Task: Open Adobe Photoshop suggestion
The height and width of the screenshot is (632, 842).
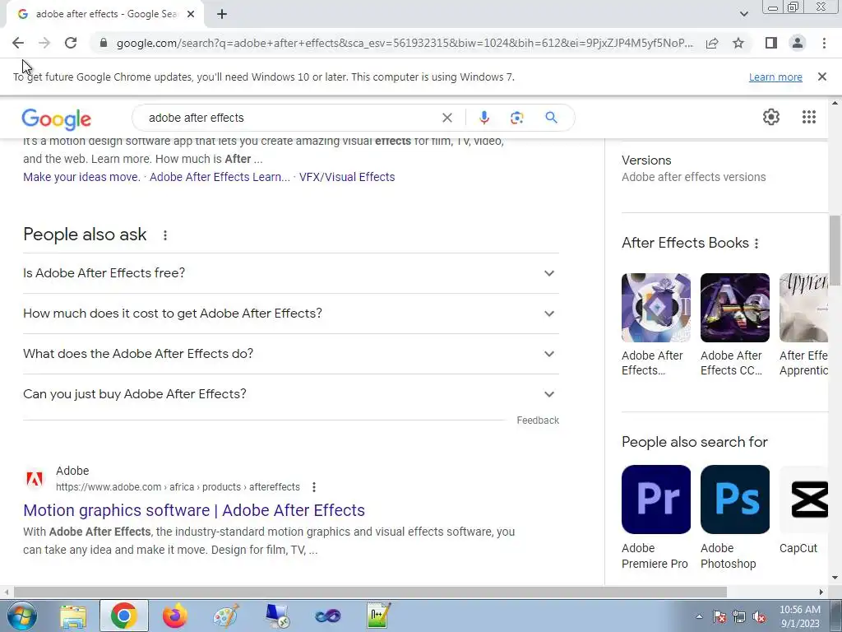Action: [734, 518]
